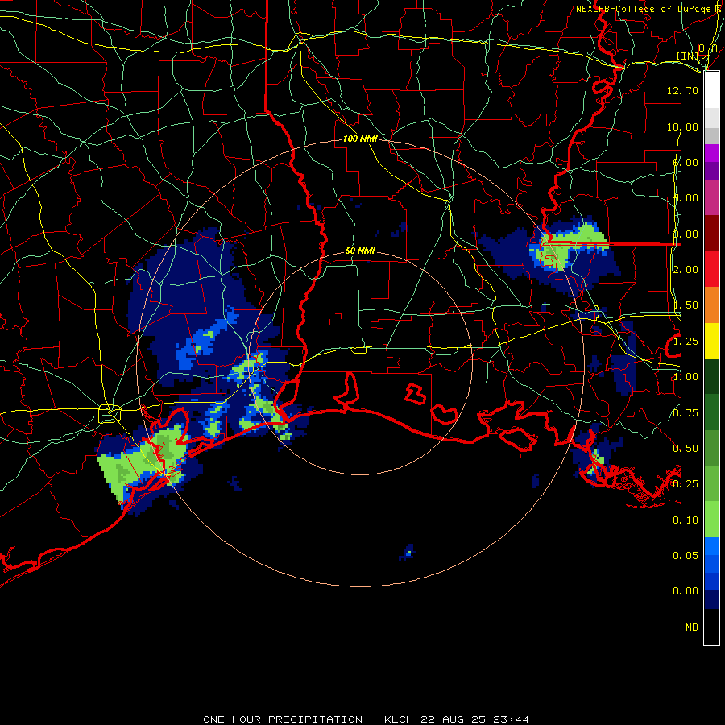Select the dark red swatch beside 3.00
Image resolution: width=725 pixels, height=725 pixels.
711,233
